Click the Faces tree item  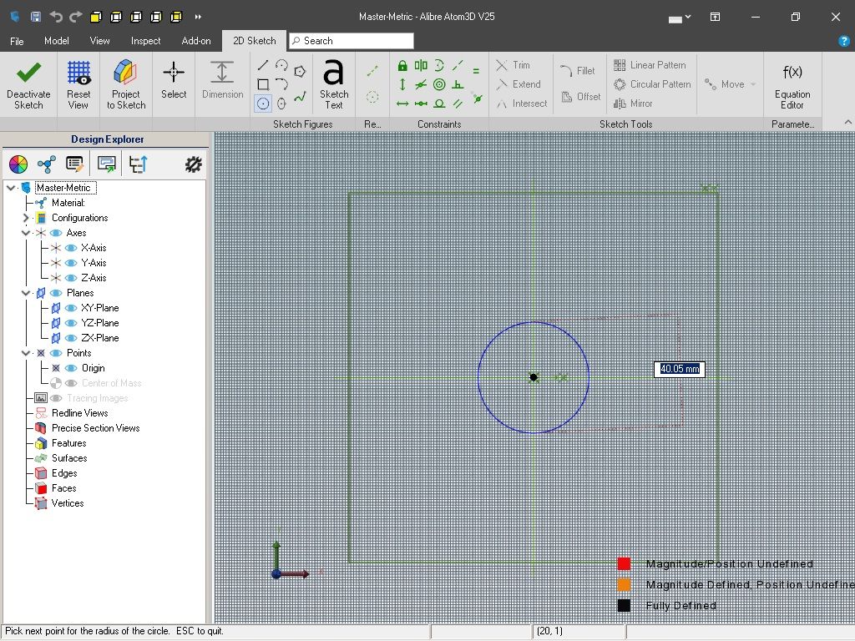(64, 488)
